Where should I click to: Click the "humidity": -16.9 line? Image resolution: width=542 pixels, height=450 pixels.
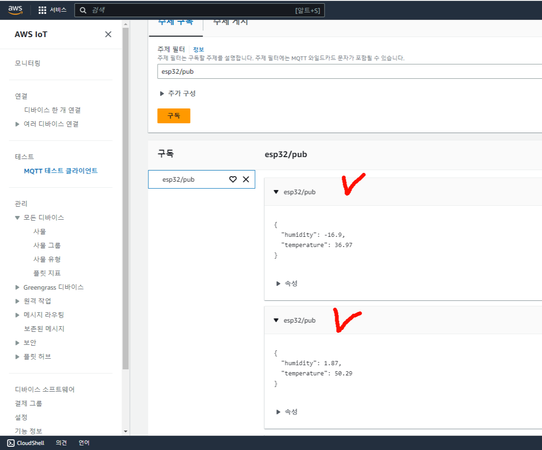click(x=313, y=235)
